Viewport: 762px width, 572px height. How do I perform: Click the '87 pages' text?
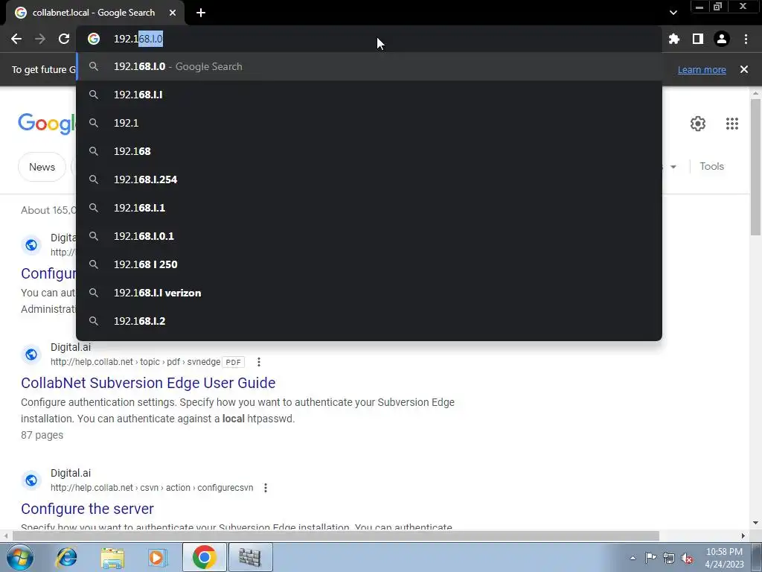tap(42, 435)
